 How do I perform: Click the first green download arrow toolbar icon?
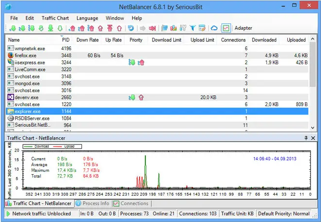(13, 28)
